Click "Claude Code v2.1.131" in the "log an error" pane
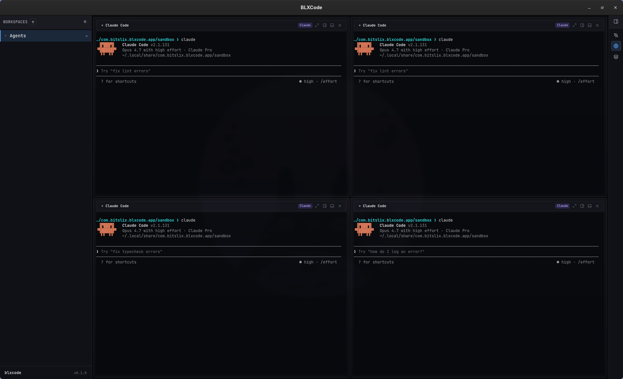Screen dimensions: 623x379 click(403, 226)
